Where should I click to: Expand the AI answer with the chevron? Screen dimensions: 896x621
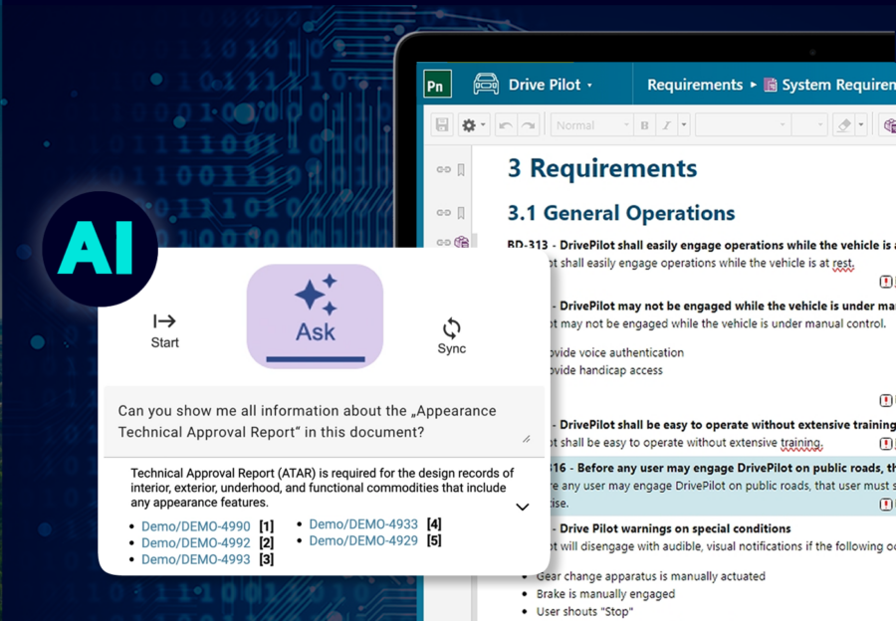click(x=522, y=507)
